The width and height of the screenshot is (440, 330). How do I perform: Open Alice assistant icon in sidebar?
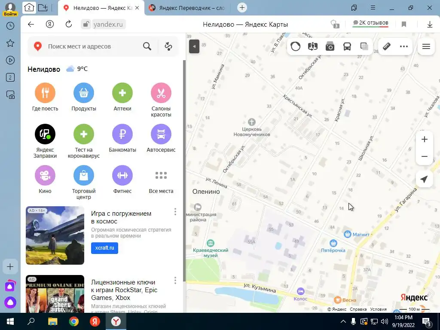click(x=10, y=302)
